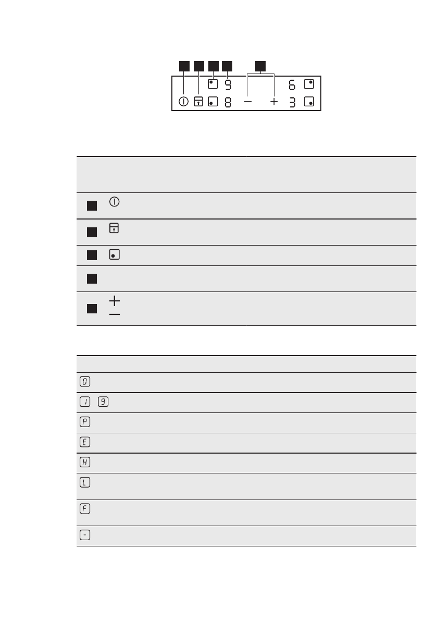Image resolution: width=437 pixels, height=621 pixels.
Task: Click the on/off icon in the legend table
Action: [x=114, y=201]
